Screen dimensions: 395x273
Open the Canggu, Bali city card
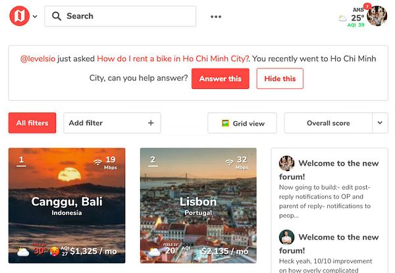pos(66,205)
